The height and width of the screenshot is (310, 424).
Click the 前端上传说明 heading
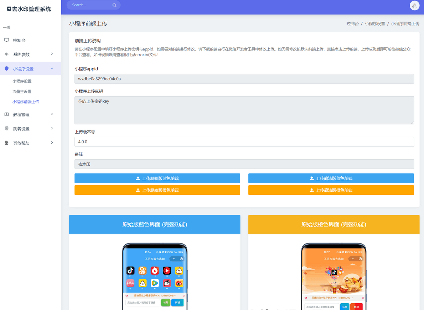pos(88,41)
